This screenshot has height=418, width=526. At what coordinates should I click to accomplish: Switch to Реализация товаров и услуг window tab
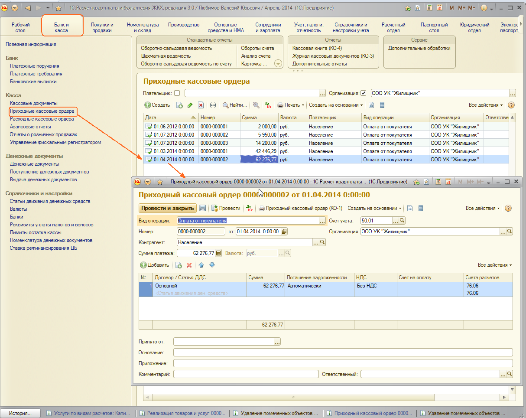[x=182, y=413]
